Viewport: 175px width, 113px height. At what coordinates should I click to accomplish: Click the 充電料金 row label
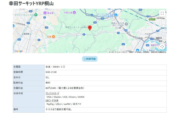pyautogui.click(x=18, y=88)
